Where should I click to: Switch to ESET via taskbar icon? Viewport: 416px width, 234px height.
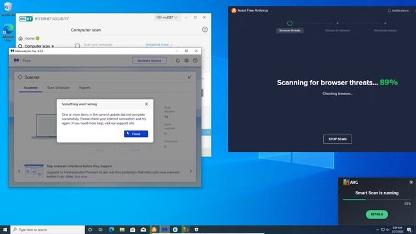(175, 229)
